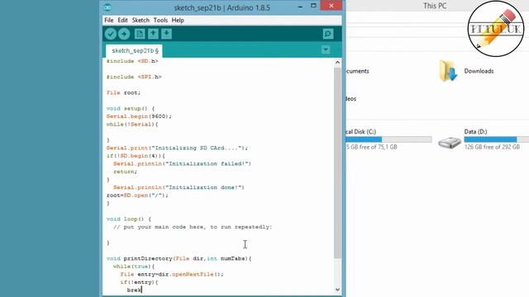Open the Downloads folder icon in This PC
Viewport: 529px width, 297px height.
448,71
